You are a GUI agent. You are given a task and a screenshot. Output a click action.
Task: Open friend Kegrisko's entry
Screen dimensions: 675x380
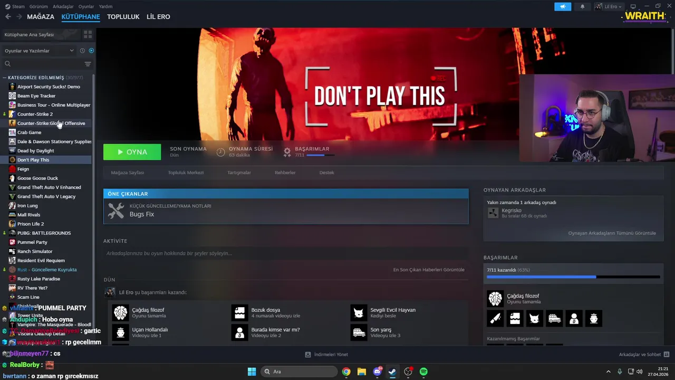click(573, 213)
